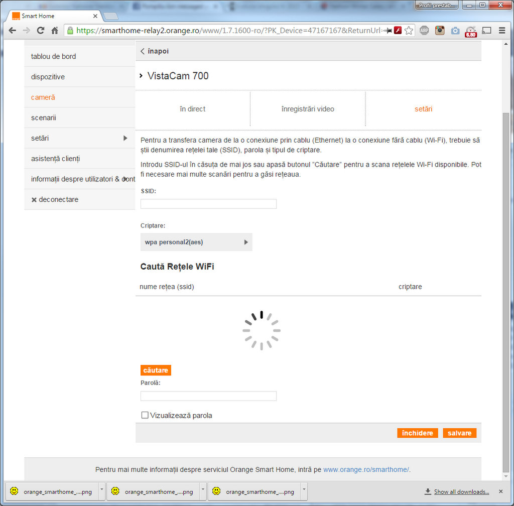
Task: Bookmark this page with the star icon
Action: (409, 31)
